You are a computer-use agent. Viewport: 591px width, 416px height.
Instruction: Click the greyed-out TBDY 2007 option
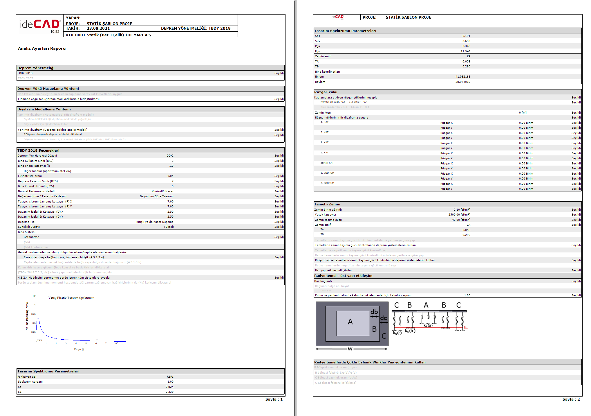pos(25,78)
